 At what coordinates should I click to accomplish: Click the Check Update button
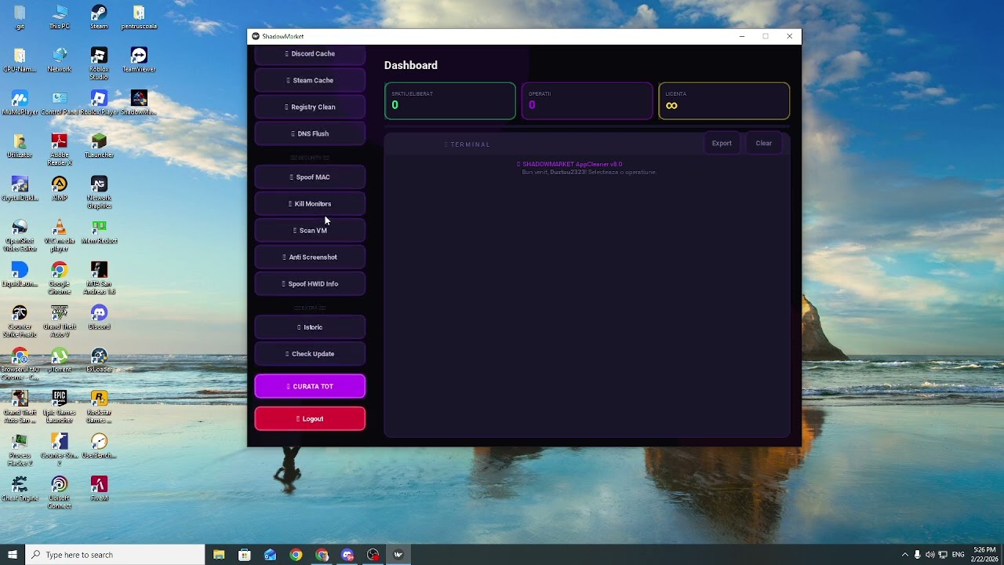[310, 354]
